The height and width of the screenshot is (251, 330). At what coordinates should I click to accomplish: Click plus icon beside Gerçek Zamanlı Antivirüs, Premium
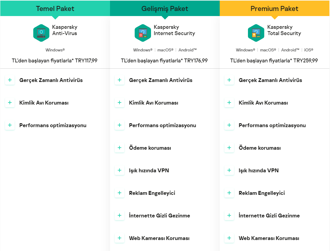229,80
